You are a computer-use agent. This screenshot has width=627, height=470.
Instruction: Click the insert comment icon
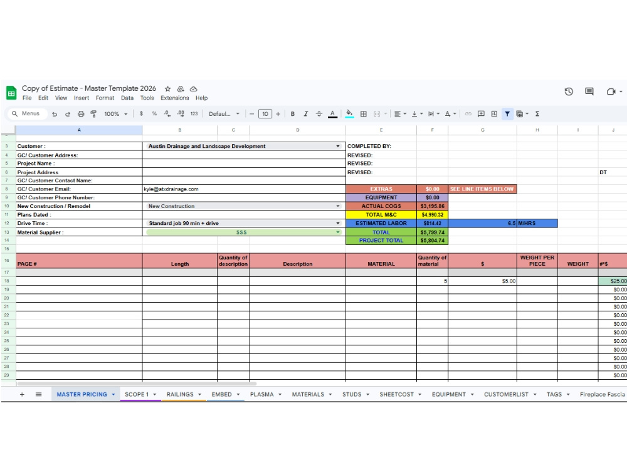click(481, 114)
